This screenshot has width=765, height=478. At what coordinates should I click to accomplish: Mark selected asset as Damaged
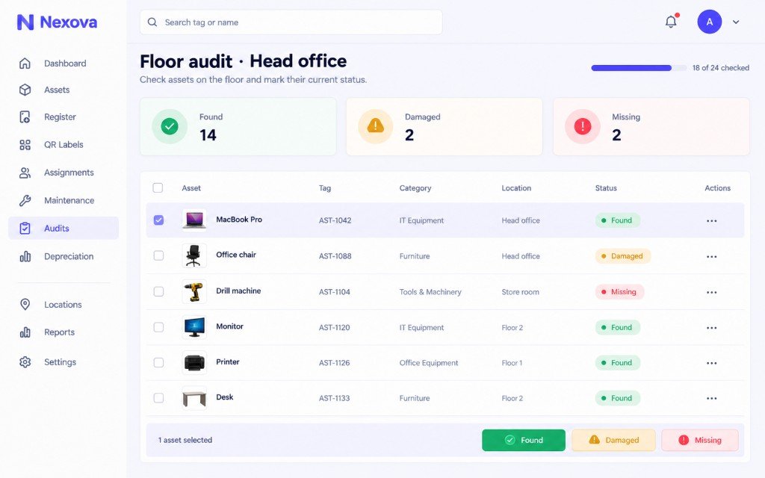[614, 440]
